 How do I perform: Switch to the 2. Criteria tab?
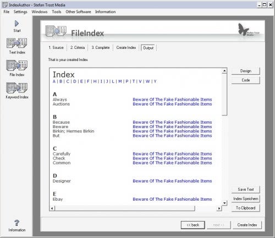click(78, 47)
